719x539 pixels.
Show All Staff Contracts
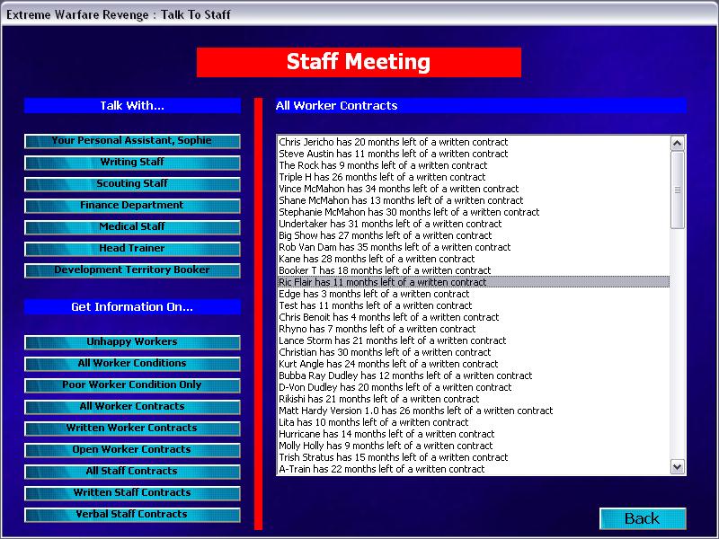pyautogui.click(x=132, y=471)
